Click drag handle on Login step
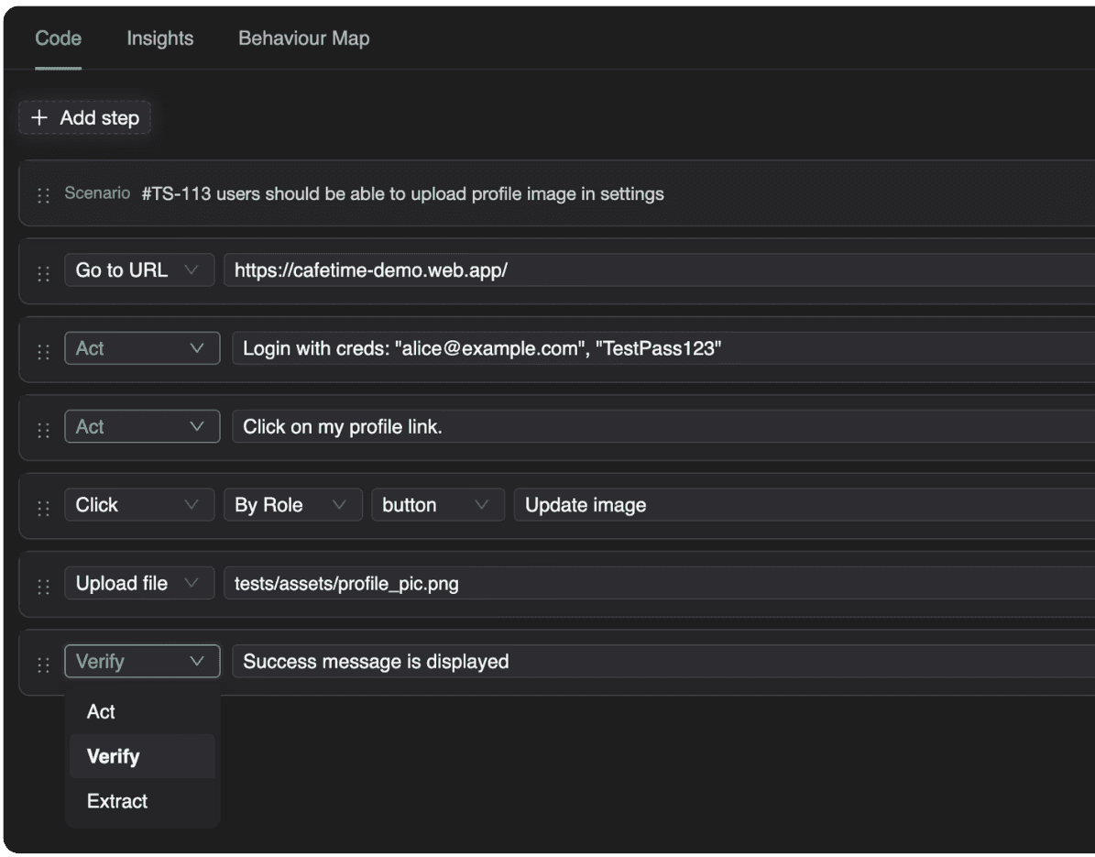This screenshot has width=1095, height=857. (x=43, y=352)
